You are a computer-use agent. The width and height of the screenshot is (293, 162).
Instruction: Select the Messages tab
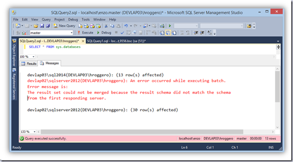click(50, 63)
